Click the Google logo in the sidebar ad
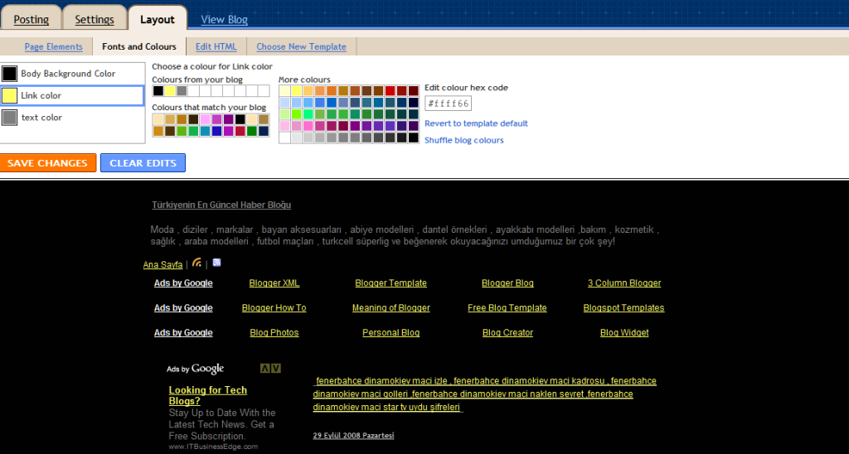This screenshot has height=454, width=849. pos(207,369)
